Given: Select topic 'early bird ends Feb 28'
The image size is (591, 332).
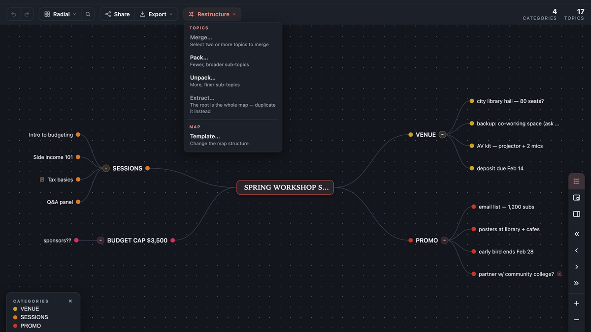Looking at the screenshot, I should pyautogui.click(x=506, y=252).
